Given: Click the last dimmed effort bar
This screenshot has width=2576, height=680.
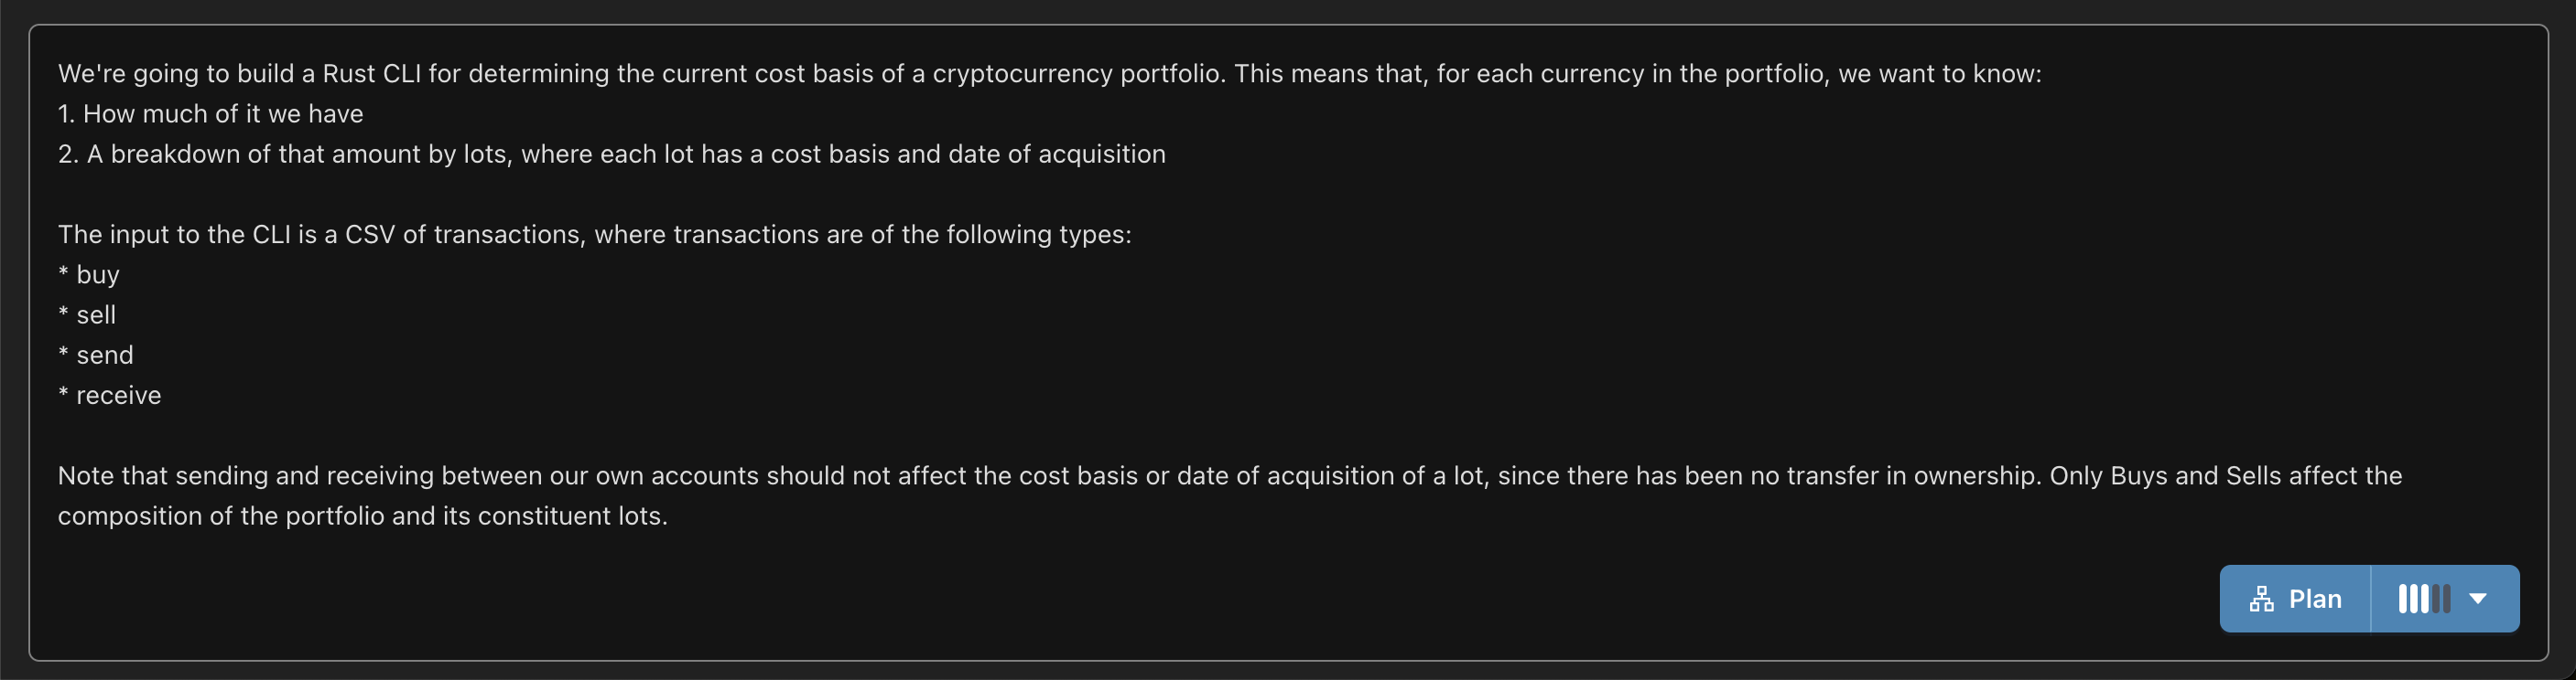Looking at the screenshot, I should (2447, 600).
